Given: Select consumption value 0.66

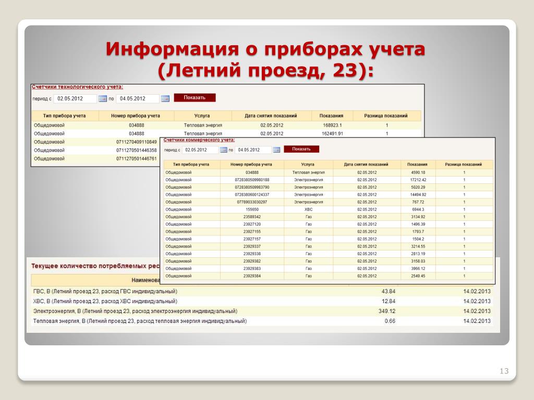Looking at the screenshot, I should (x=390, y=321).
